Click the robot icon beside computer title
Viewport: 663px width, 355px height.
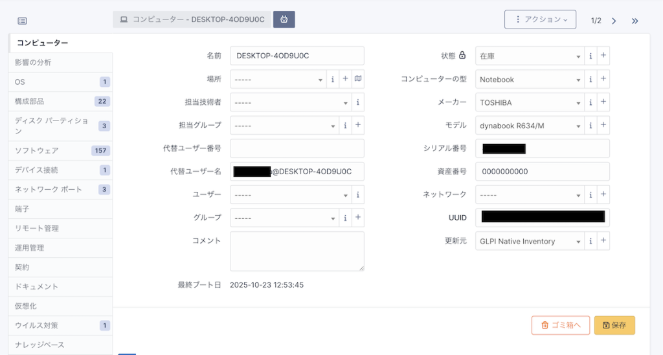(x=284, y=19)
